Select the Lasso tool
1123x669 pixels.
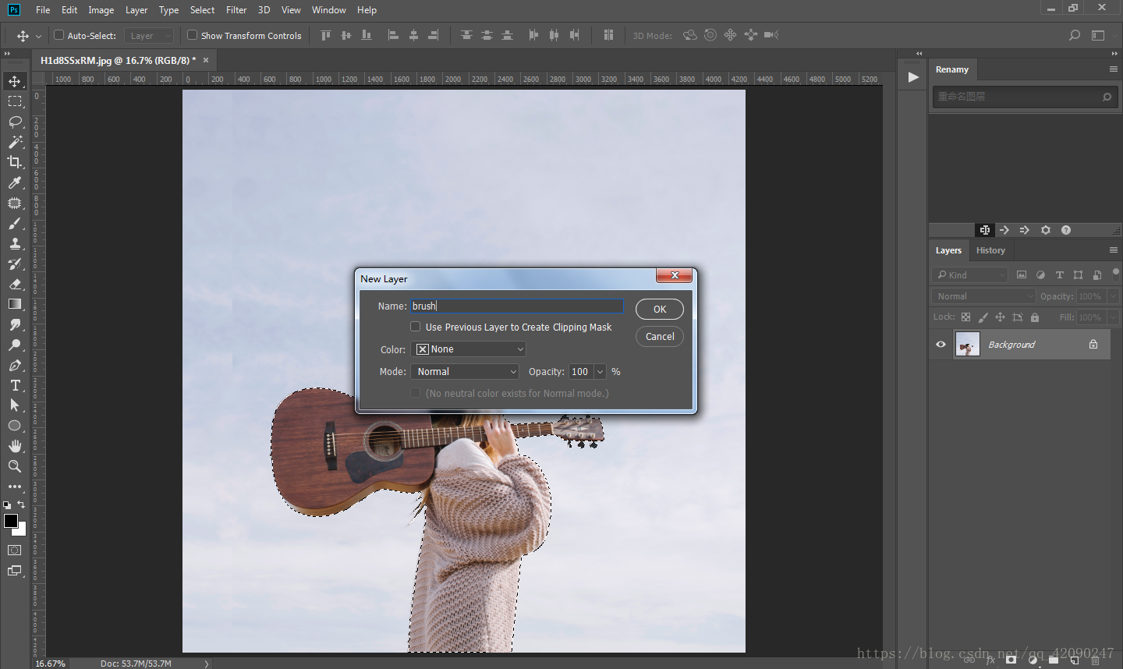coord(15,122)
